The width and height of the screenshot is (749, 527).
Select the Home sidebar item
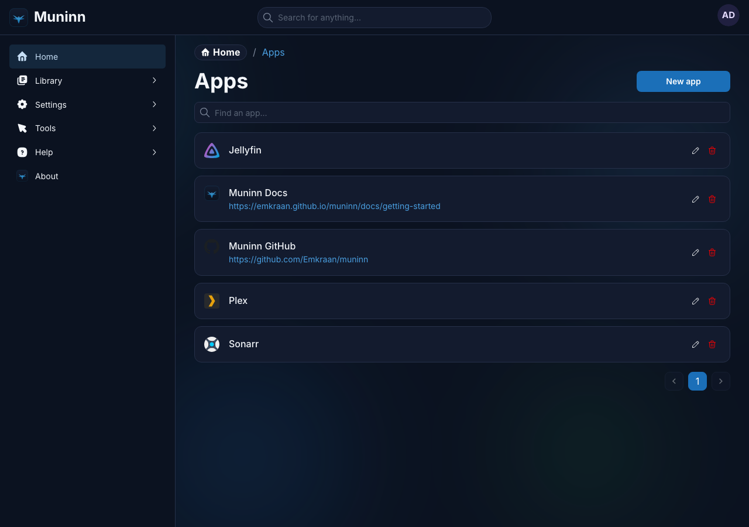(87, 57)
